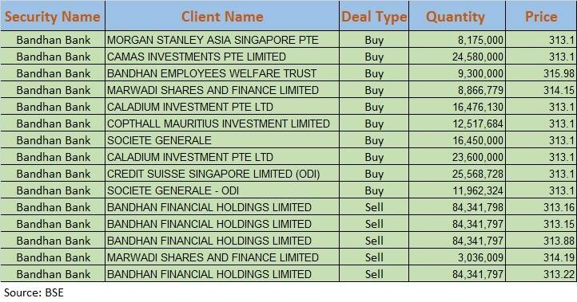The image size is (577, 302).
Task: Select the Quantity column header
Action: tap(457, 16)
